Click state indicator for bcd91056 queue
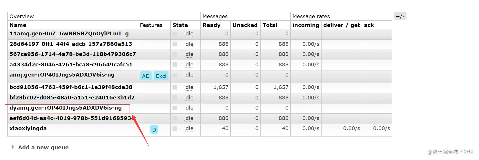479x160 pixels. (175, 87)
